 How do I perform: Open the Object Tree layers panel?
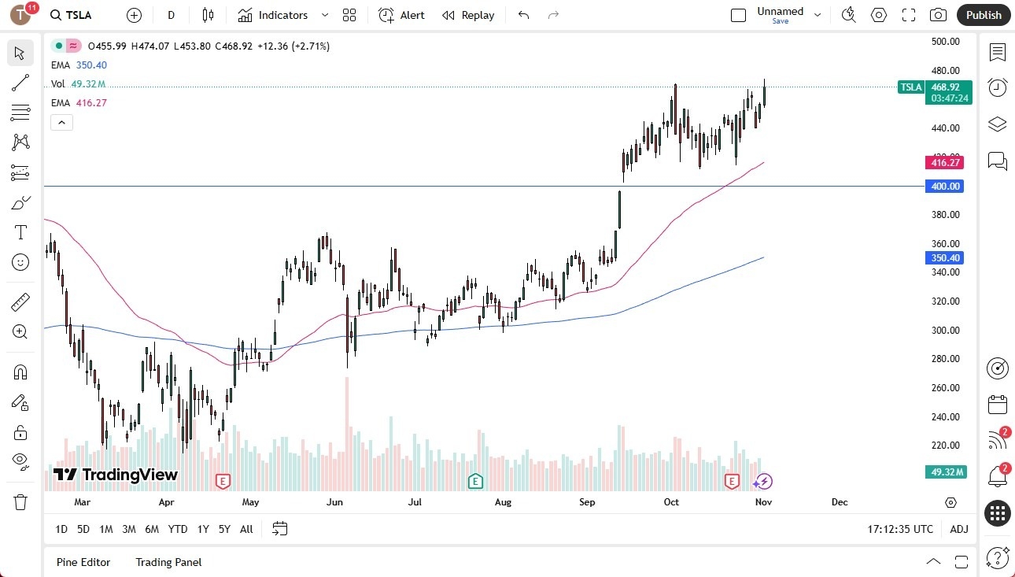997,124
